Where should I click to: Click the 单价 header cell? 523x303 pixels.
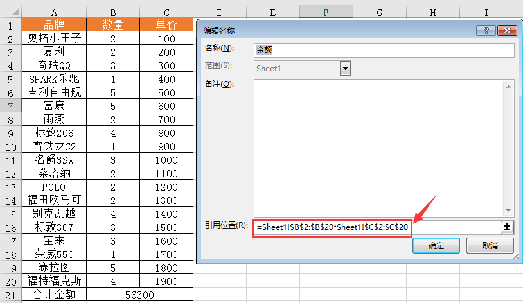tap(166, 24)
